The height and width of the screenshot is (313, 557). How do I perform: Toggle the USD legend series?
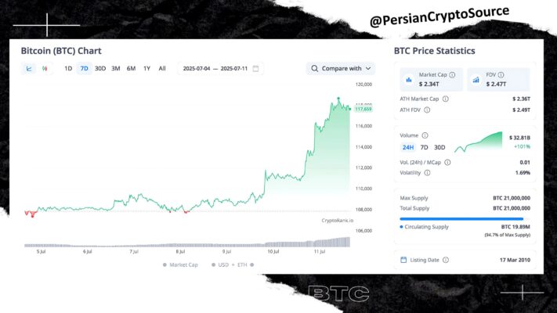(x=220, y=264)
